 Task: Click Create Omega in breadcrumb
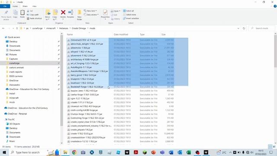pos(79,28)
